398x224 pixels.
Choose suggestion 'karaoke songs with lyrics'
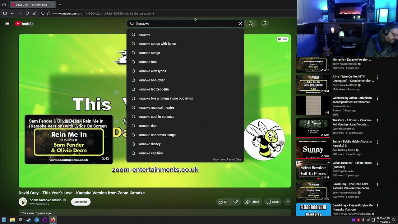[x=185, y=44]
